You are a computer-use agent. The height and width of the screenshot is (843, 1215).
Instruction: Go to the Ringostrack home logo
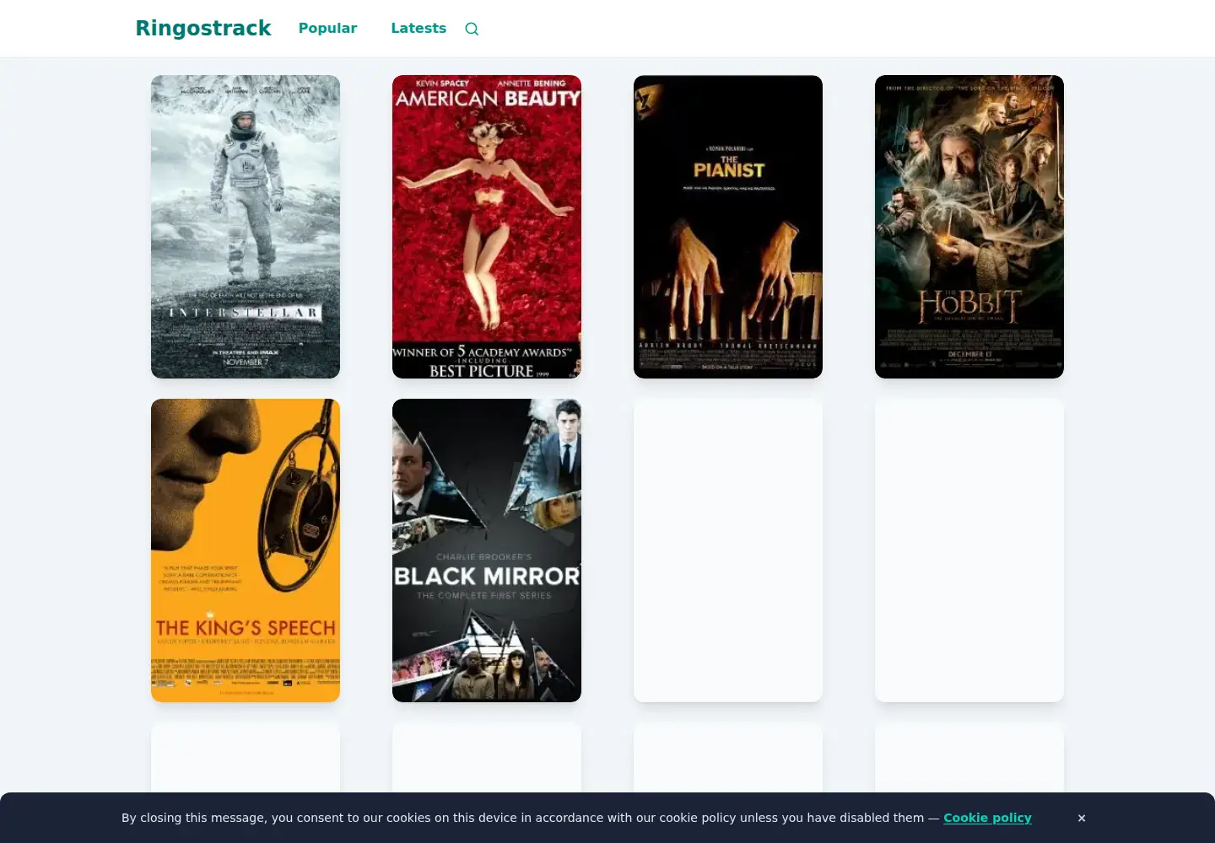203,29
